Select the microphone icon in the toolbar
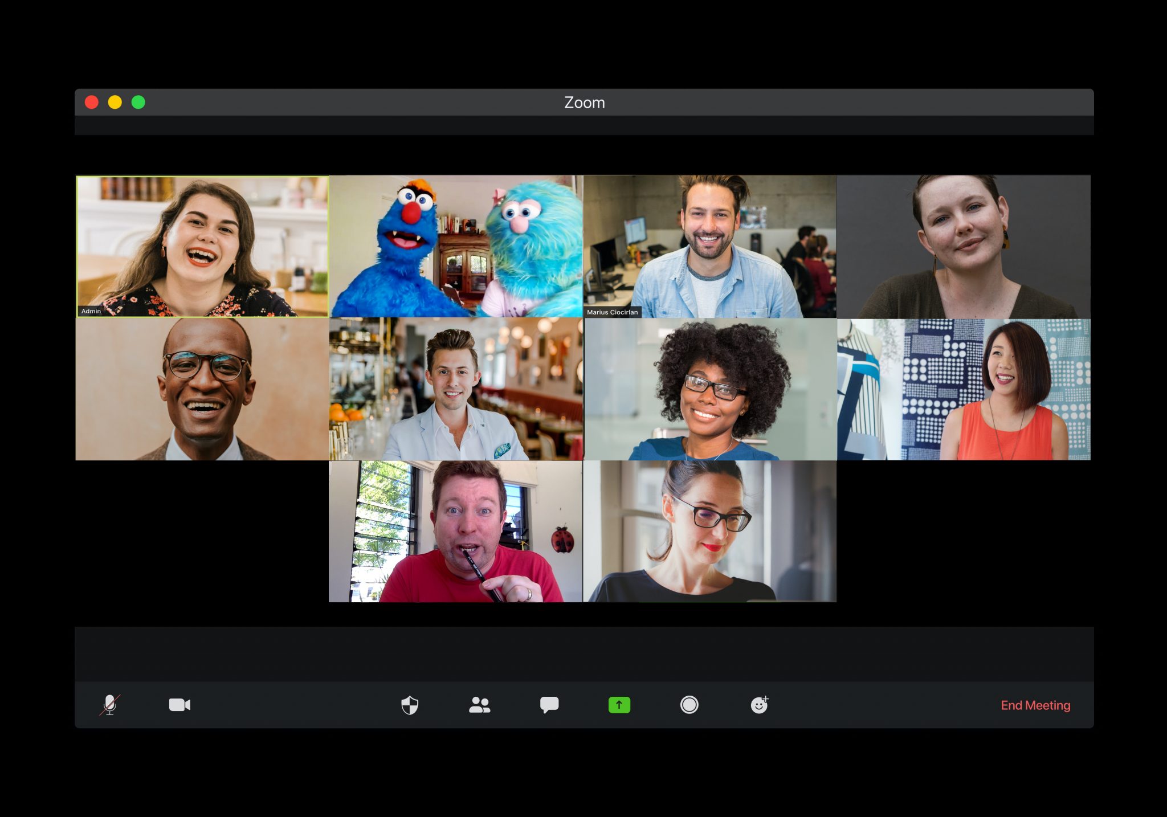Image resolution: width=1167 pixels, height=817 pixels. point(109,705)
